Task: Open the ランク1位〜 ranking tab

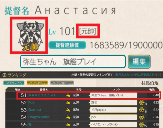Action: [x=37, y=83]
